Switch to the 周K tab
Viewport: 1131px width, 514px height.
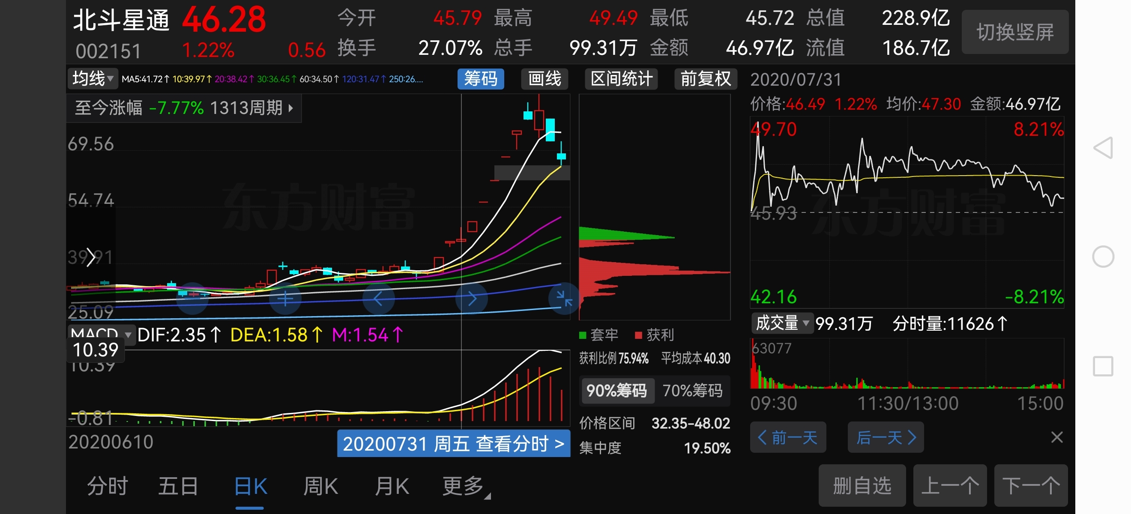point(320,486)
